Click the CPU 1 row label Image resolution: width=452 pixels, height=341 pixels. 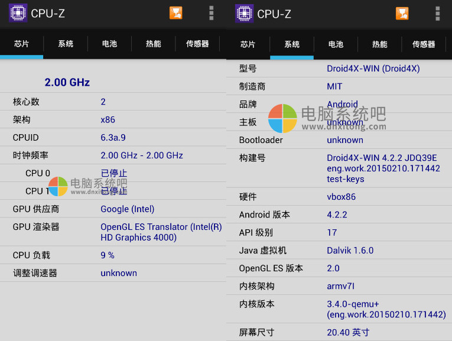click(37, 191)
